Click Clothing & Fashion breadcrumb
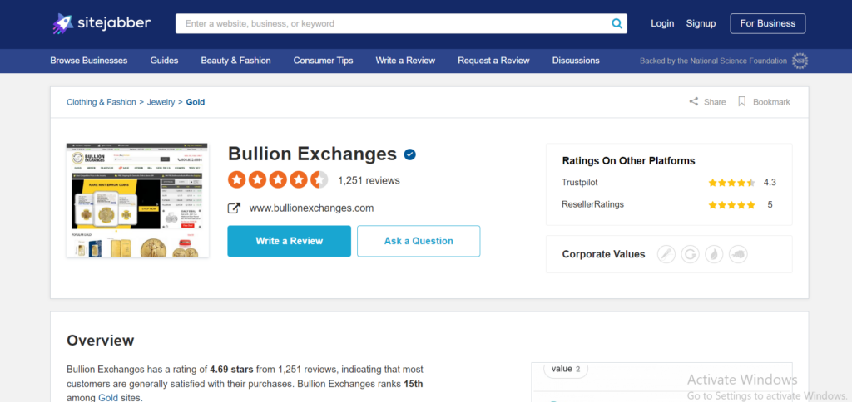 click(101, 102)
